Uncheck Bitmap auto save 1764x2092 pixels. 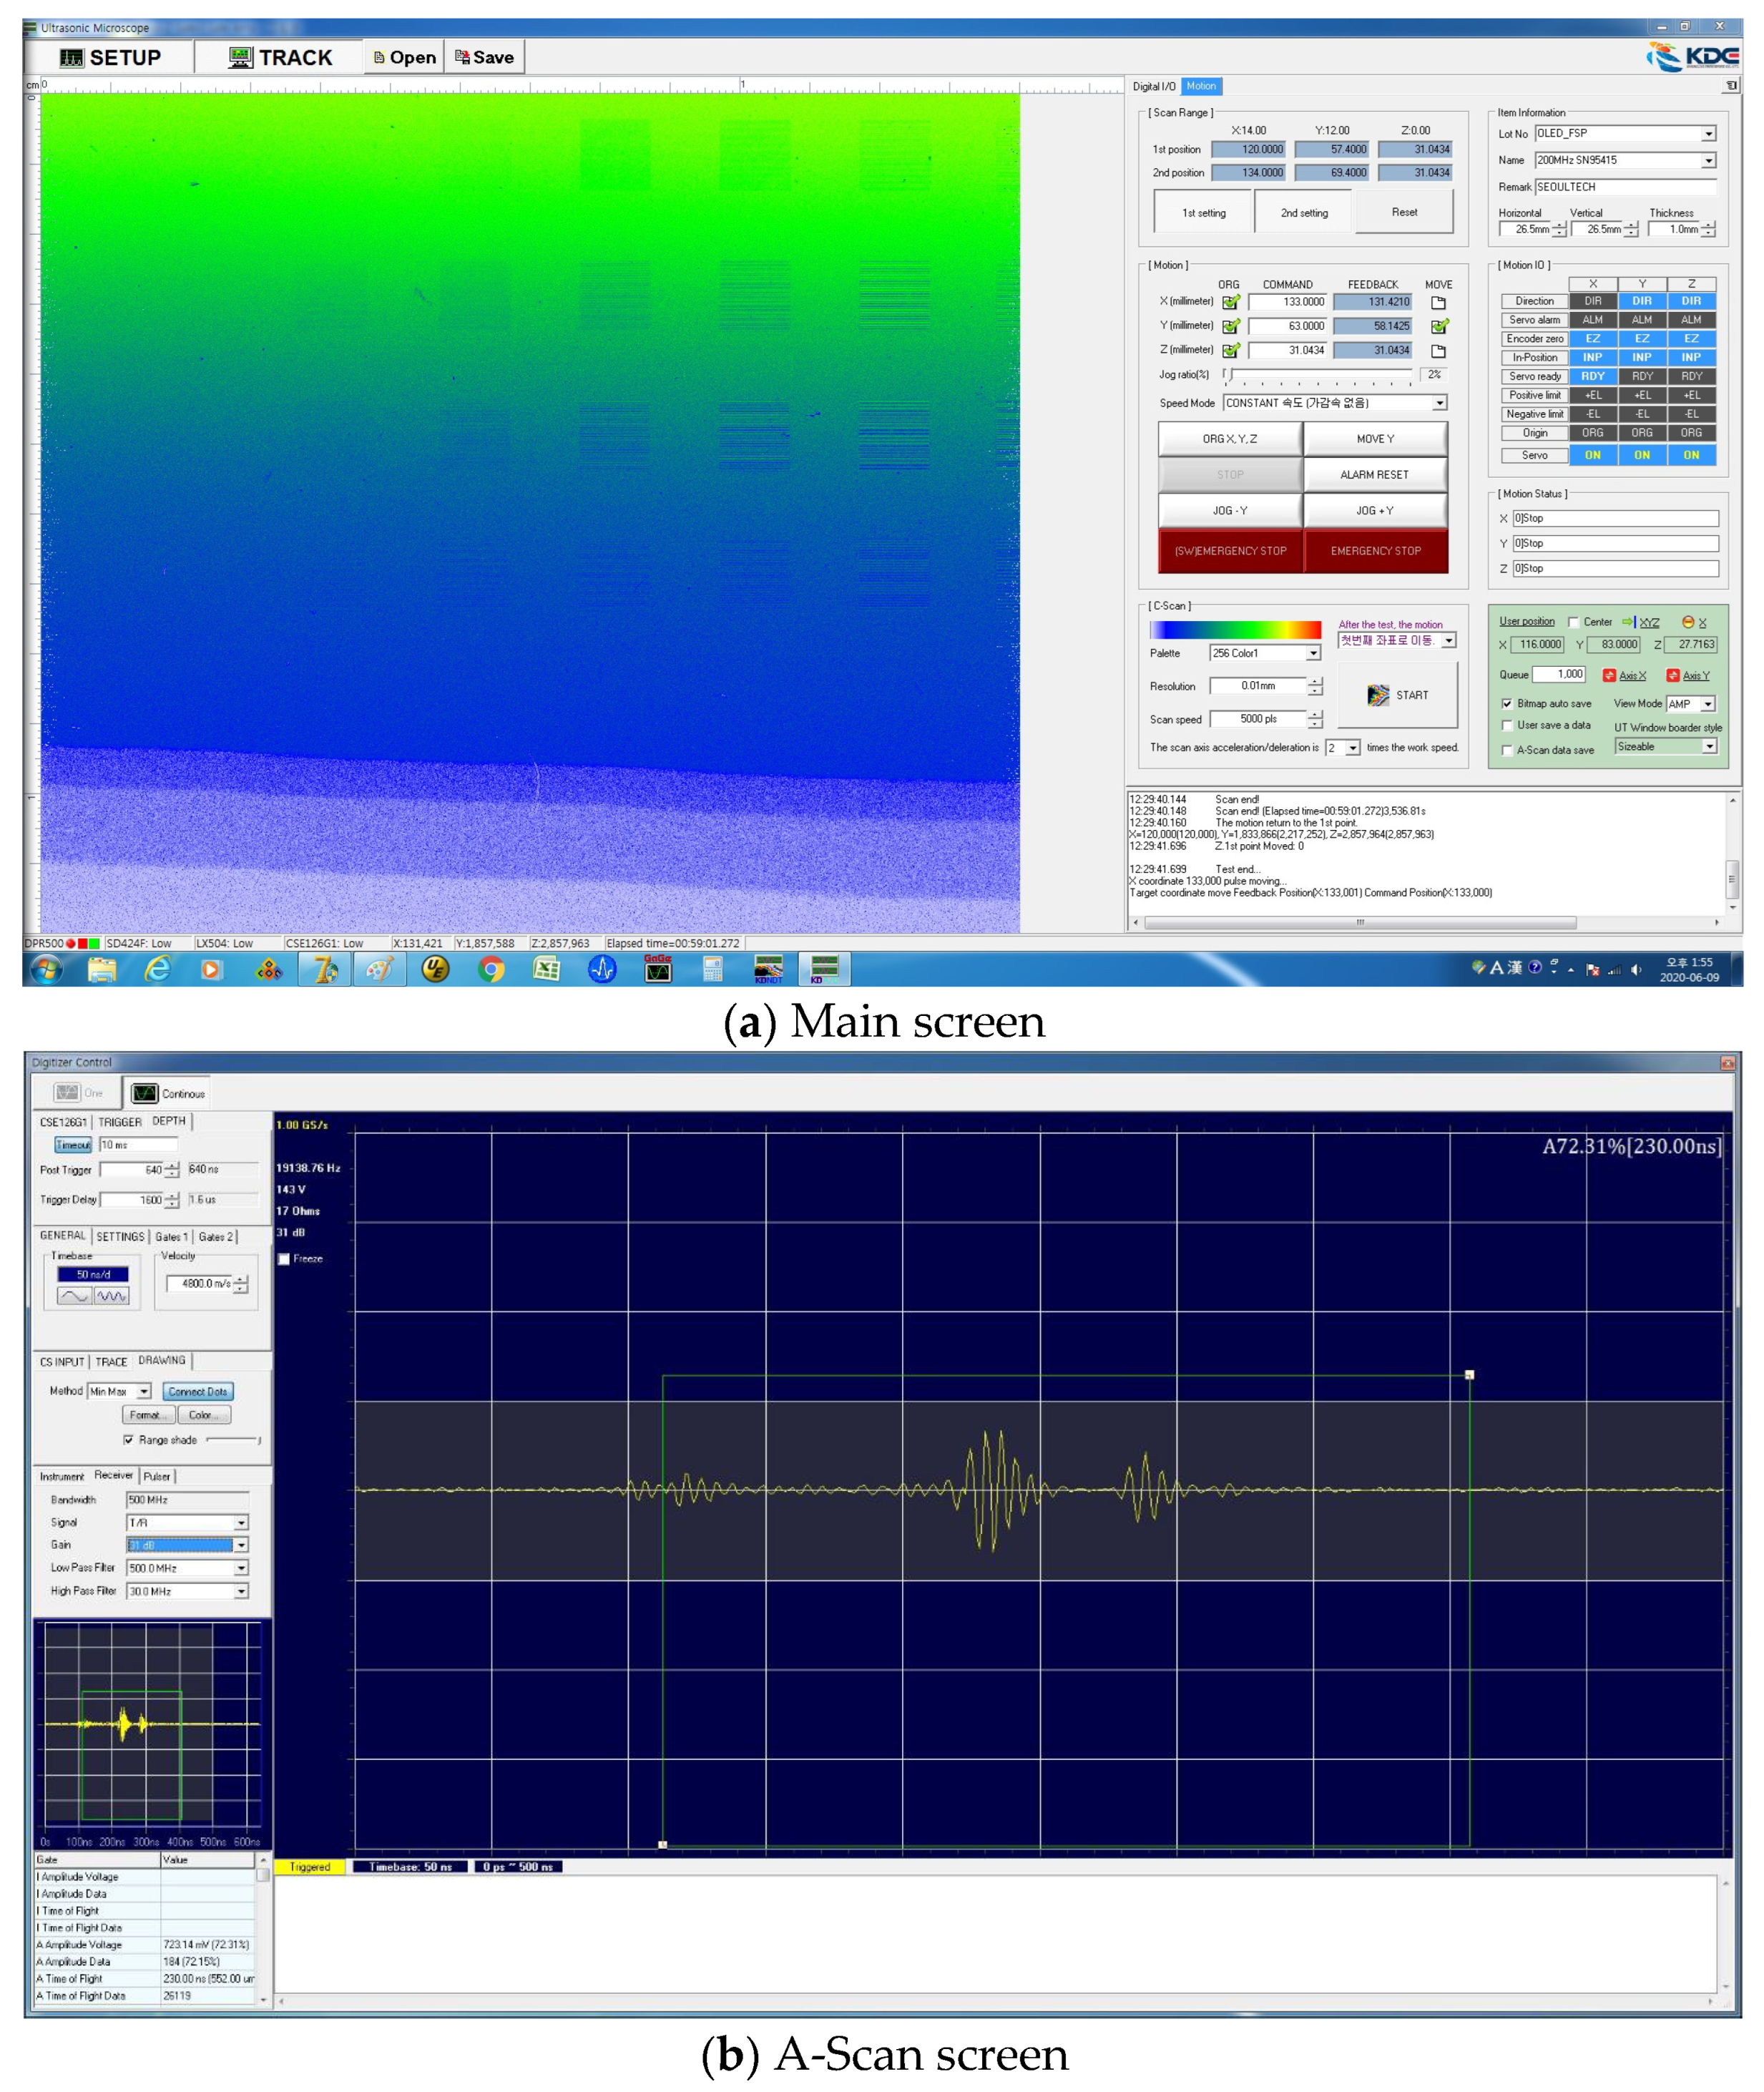pos(1507,704)
